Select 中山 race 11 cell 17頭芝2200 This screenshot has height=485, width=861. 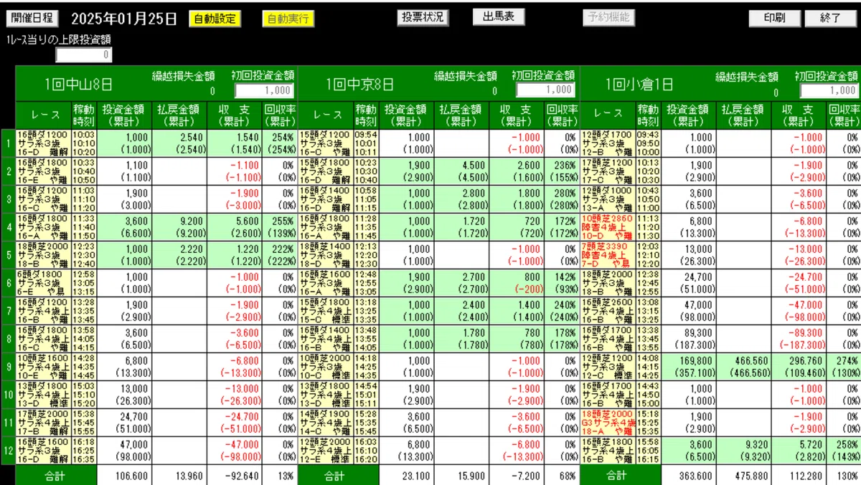point(42,423)
